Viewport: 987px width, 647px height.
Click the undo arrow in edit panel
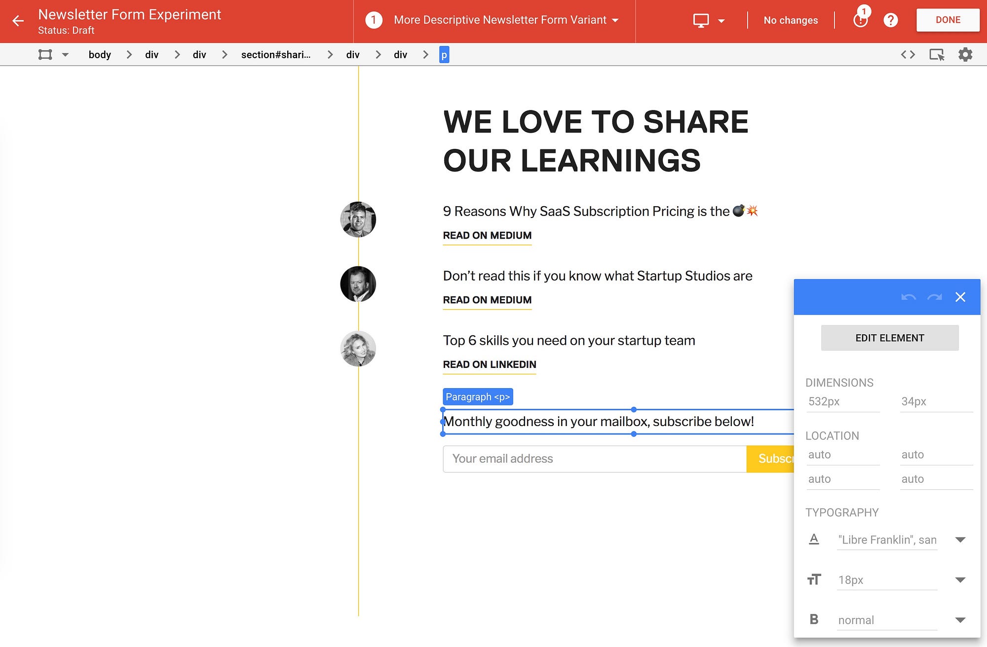[x=909, y=297]
